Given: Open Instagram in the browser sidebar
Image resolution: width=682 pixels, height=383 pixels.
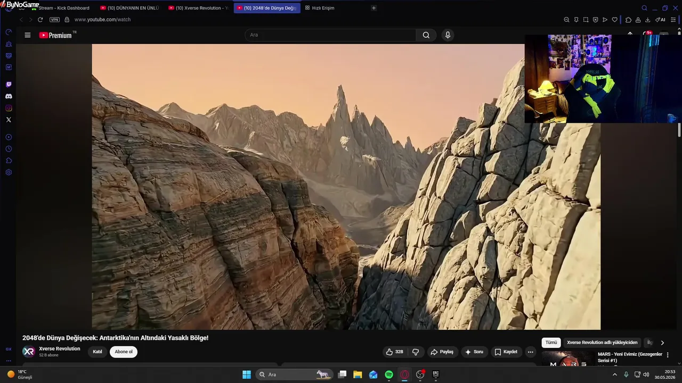Looking at the screenshot, I should 9,108.
